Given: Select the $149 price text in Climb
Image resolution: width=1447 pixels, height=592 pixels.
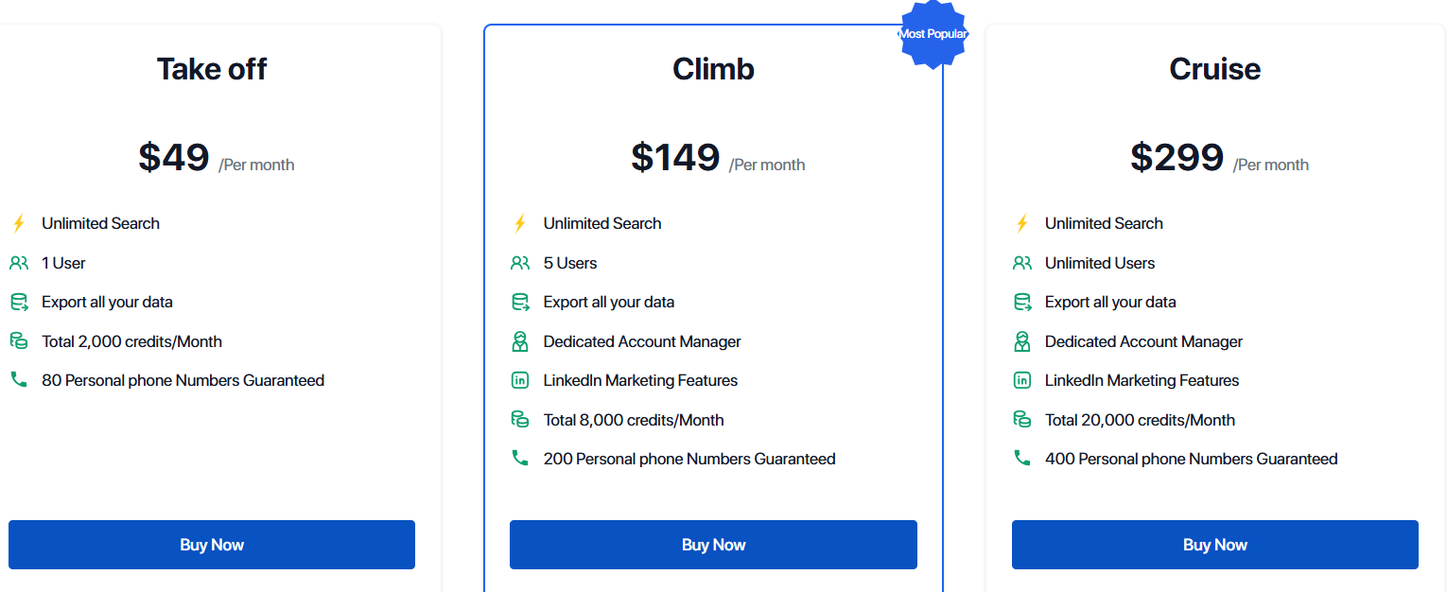Looking at the screenshot, I should tap(677, 157).
